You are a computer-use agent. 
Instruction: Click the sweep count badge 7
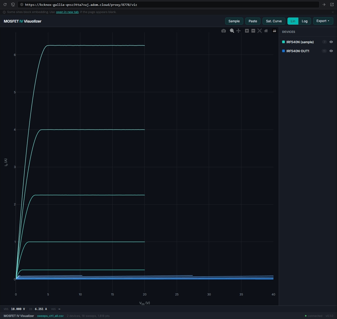(324, 42)
